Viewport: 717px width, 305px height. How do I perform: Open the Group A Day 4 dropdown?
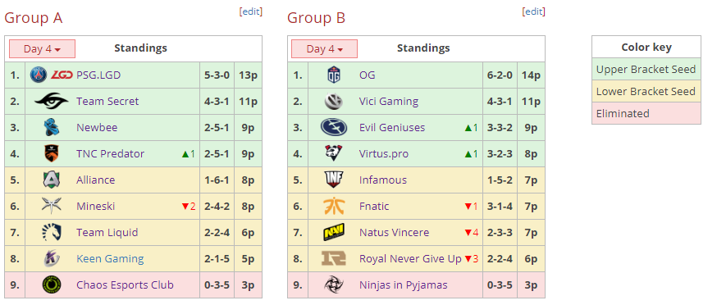[x=42, y=49]
